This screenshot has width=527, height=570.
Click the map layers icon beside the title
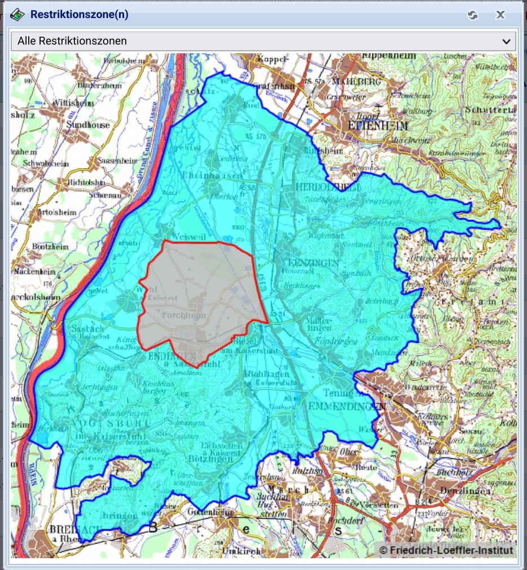pyautogui.click(x=17, y=15)
